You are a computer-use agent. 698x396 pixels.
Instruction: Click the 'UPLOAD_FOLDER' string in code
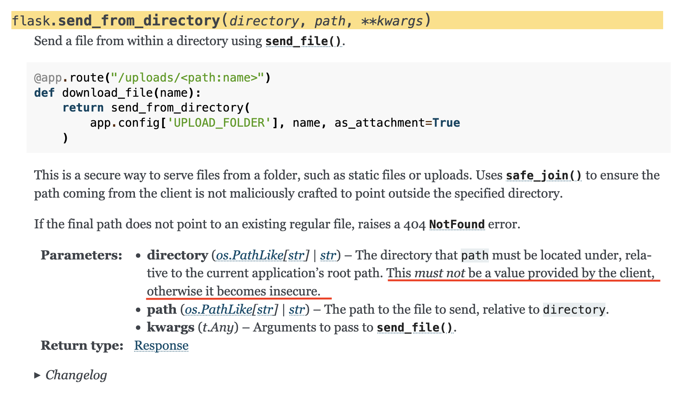point(219,123)
